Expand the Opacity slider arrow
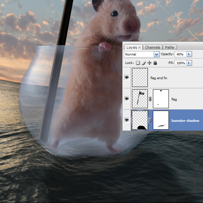Screen dimensions: 203x203 point(189,54)
